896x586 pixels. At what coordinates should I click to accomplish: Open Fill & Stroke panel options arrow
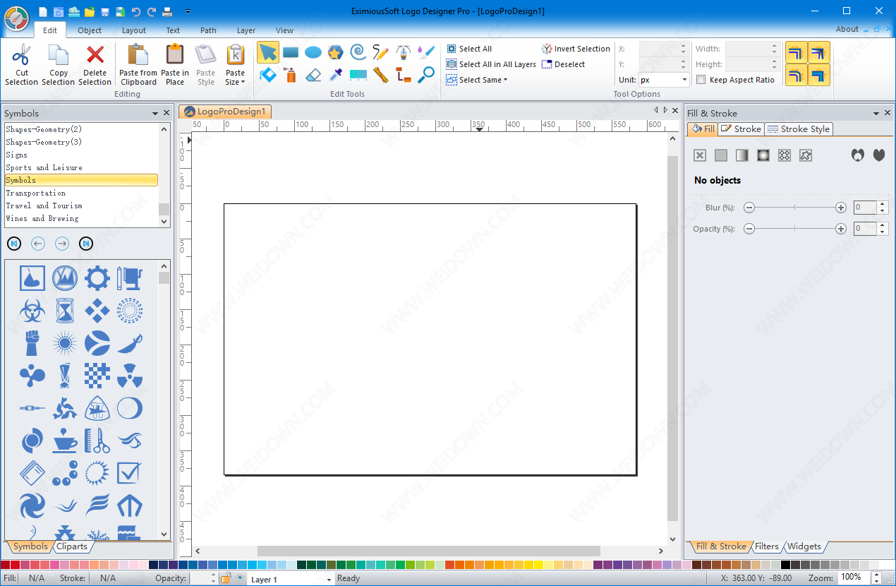point(876,113)
